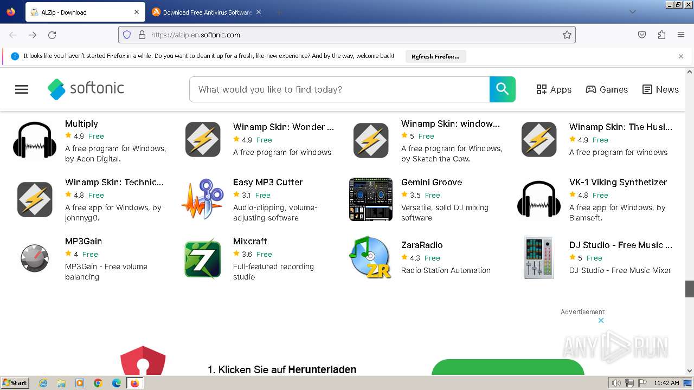This screenshot has width=694, height=390.
Task: Click the taskbar clock showing 11:42 AM
Action: (x=666, y=383)
